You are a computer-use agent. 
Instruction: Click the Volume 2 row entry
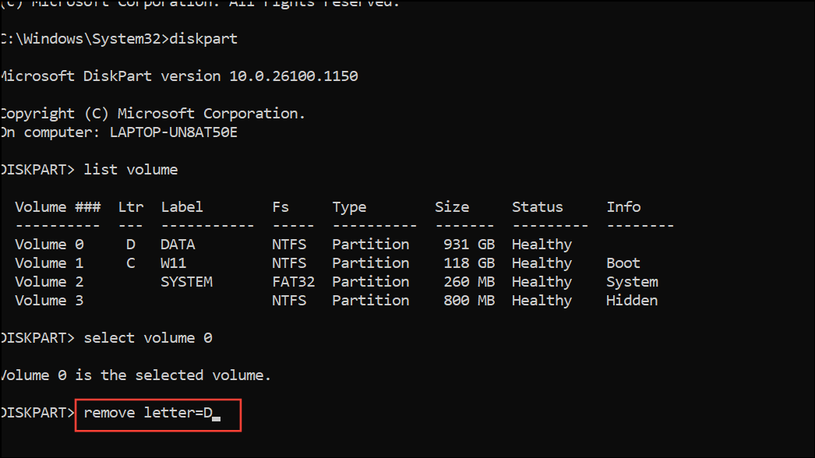pos(49,282)
